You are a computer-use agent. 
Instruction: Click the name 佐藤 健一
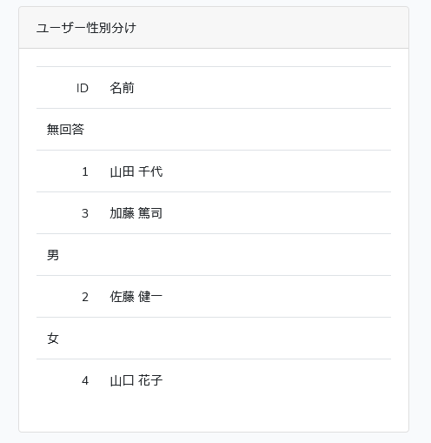coord(136,297)
